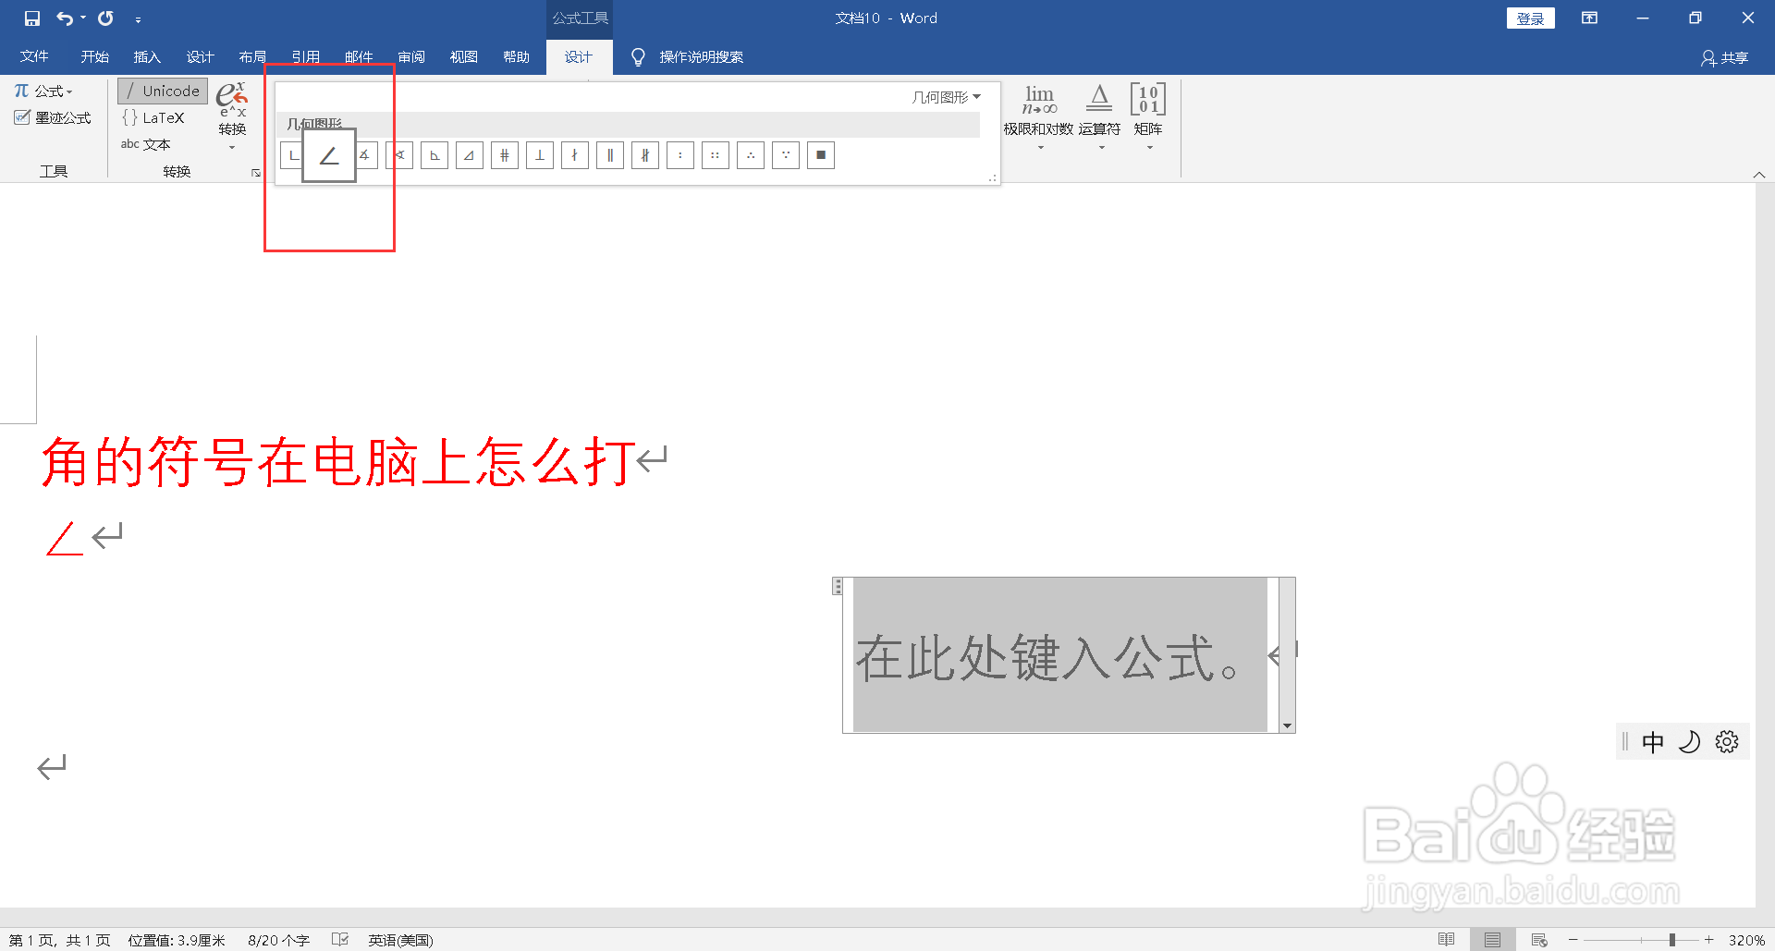Switch to the 审阅 tab
The image size is (1775, 951).
click(411, 56)
